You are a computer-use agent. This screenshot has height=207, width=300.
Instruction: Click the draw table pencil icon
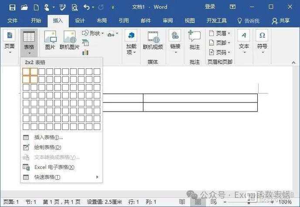[x=26, y=147]
